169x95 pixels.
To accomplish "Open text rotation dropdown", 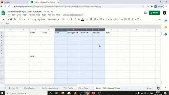I will 117,19.
